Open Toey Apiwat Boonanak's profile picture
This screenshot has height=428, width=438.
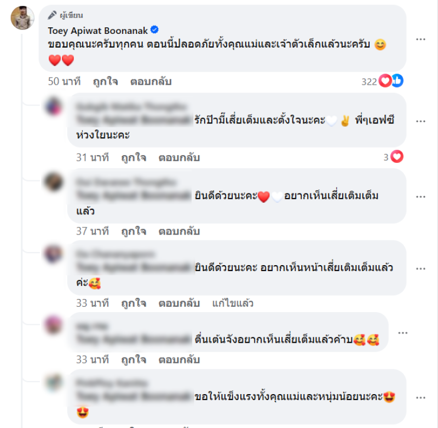click(x=22, y=18)
